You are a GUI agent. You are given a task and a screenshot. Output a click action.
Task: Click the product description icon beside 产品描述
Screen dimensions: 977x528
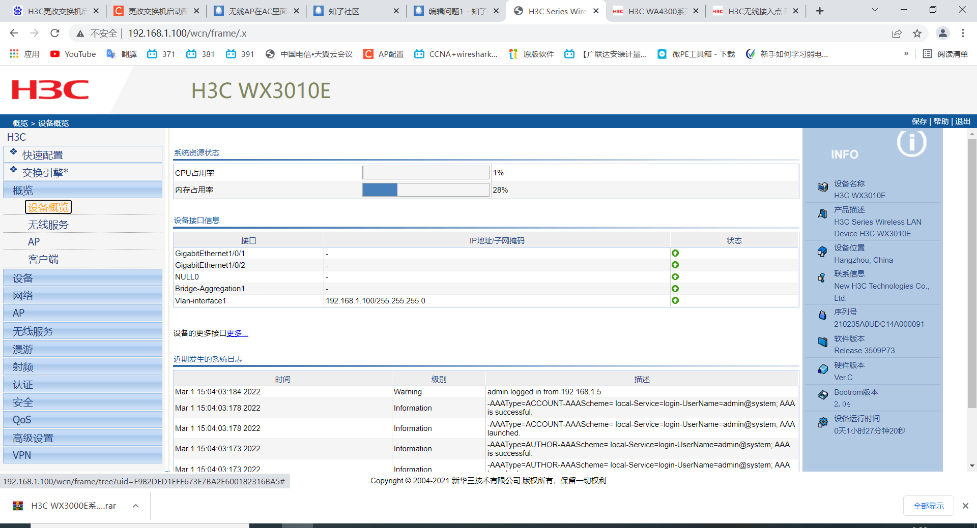click(x=822, y=213)
